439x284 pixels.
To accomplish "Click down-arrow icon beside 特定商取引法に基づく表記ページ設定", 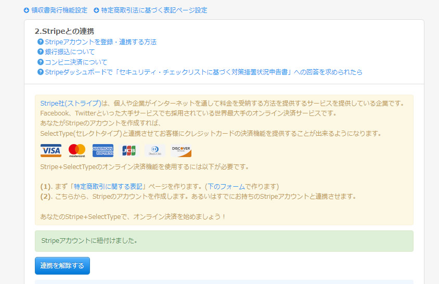I will click(96, 10).
